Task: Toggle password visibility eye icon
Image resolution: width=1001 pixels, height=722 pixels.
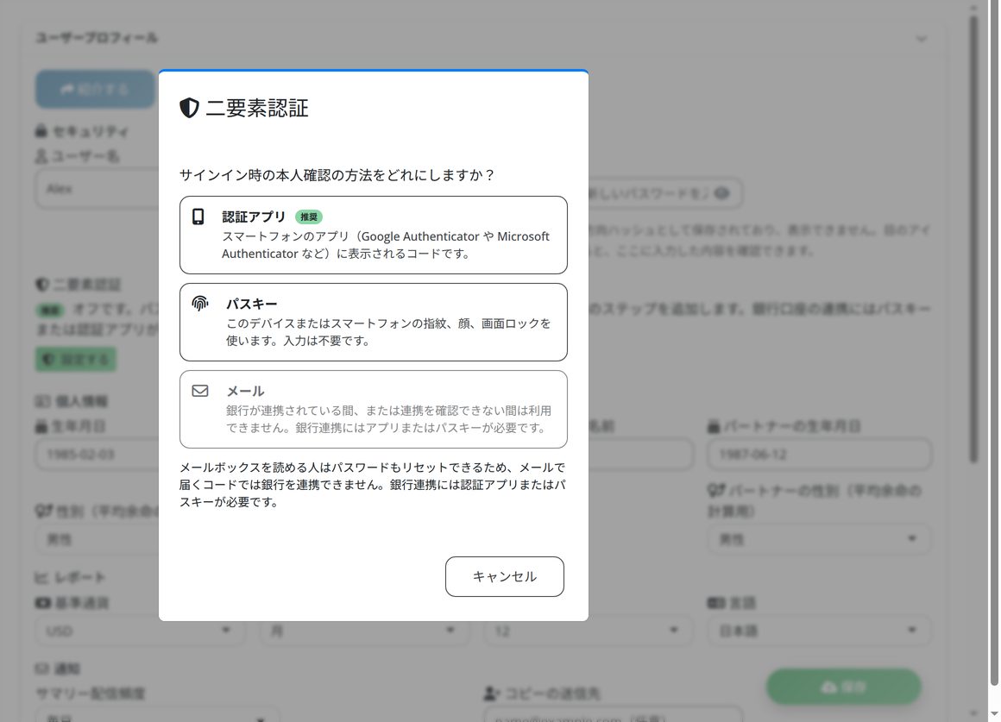Action: click(x=722, y=192)
